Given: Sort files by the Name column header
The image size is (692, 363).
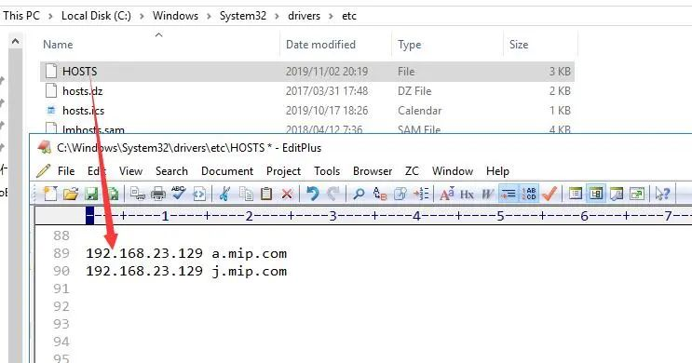Looking at the screenshot, I should (x=58, y=45).
